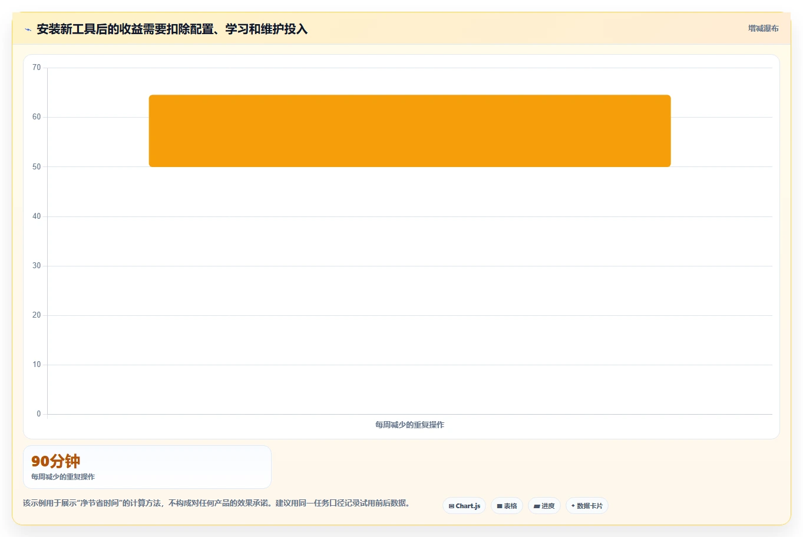Screen dimensions: 803x537
Task: Click the y-axis value 60
Action: 37,117
